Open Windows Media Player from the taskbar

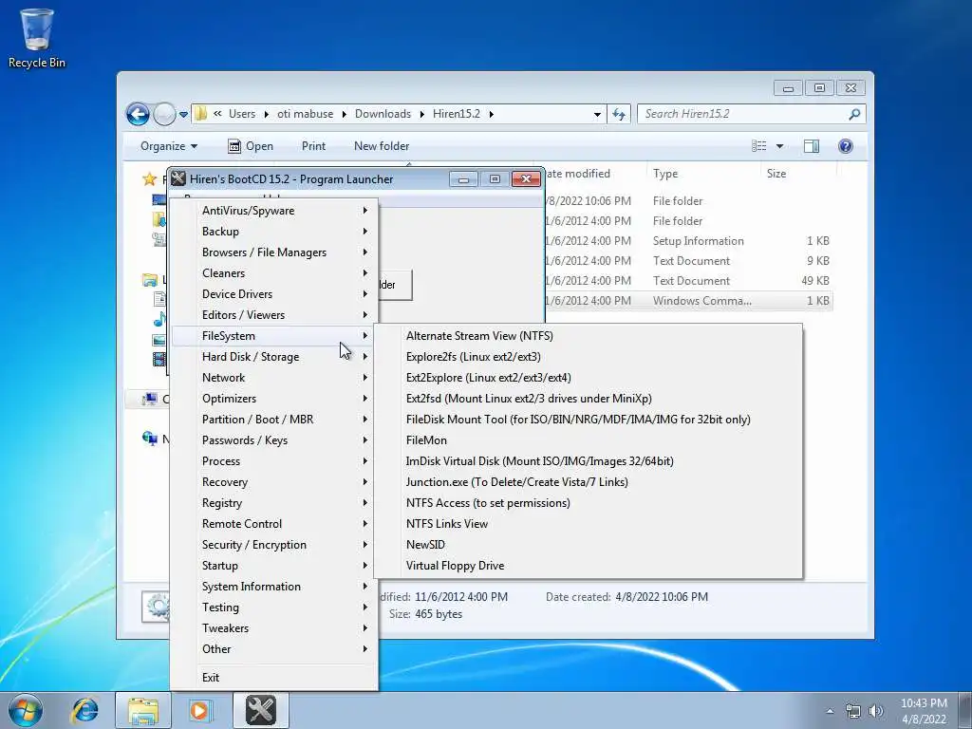199,710
